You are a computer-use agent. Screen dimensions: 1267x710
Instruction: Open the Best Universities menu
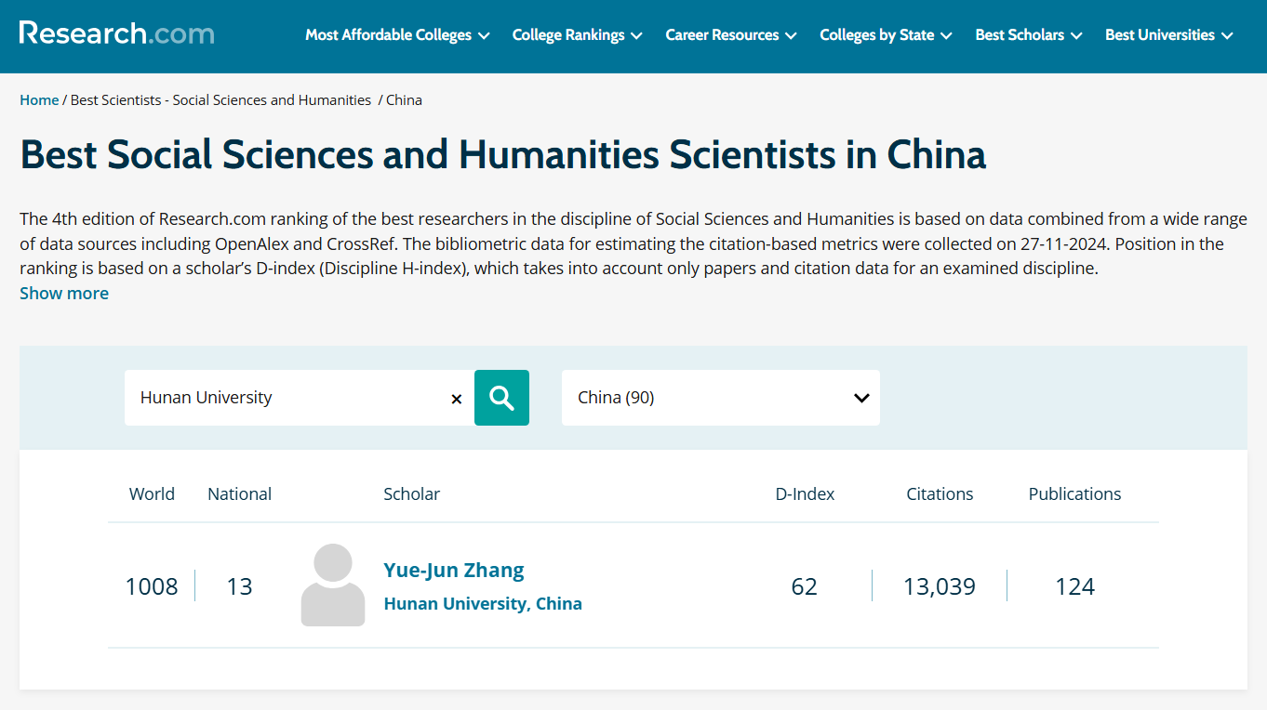[x=1169, y=35]
